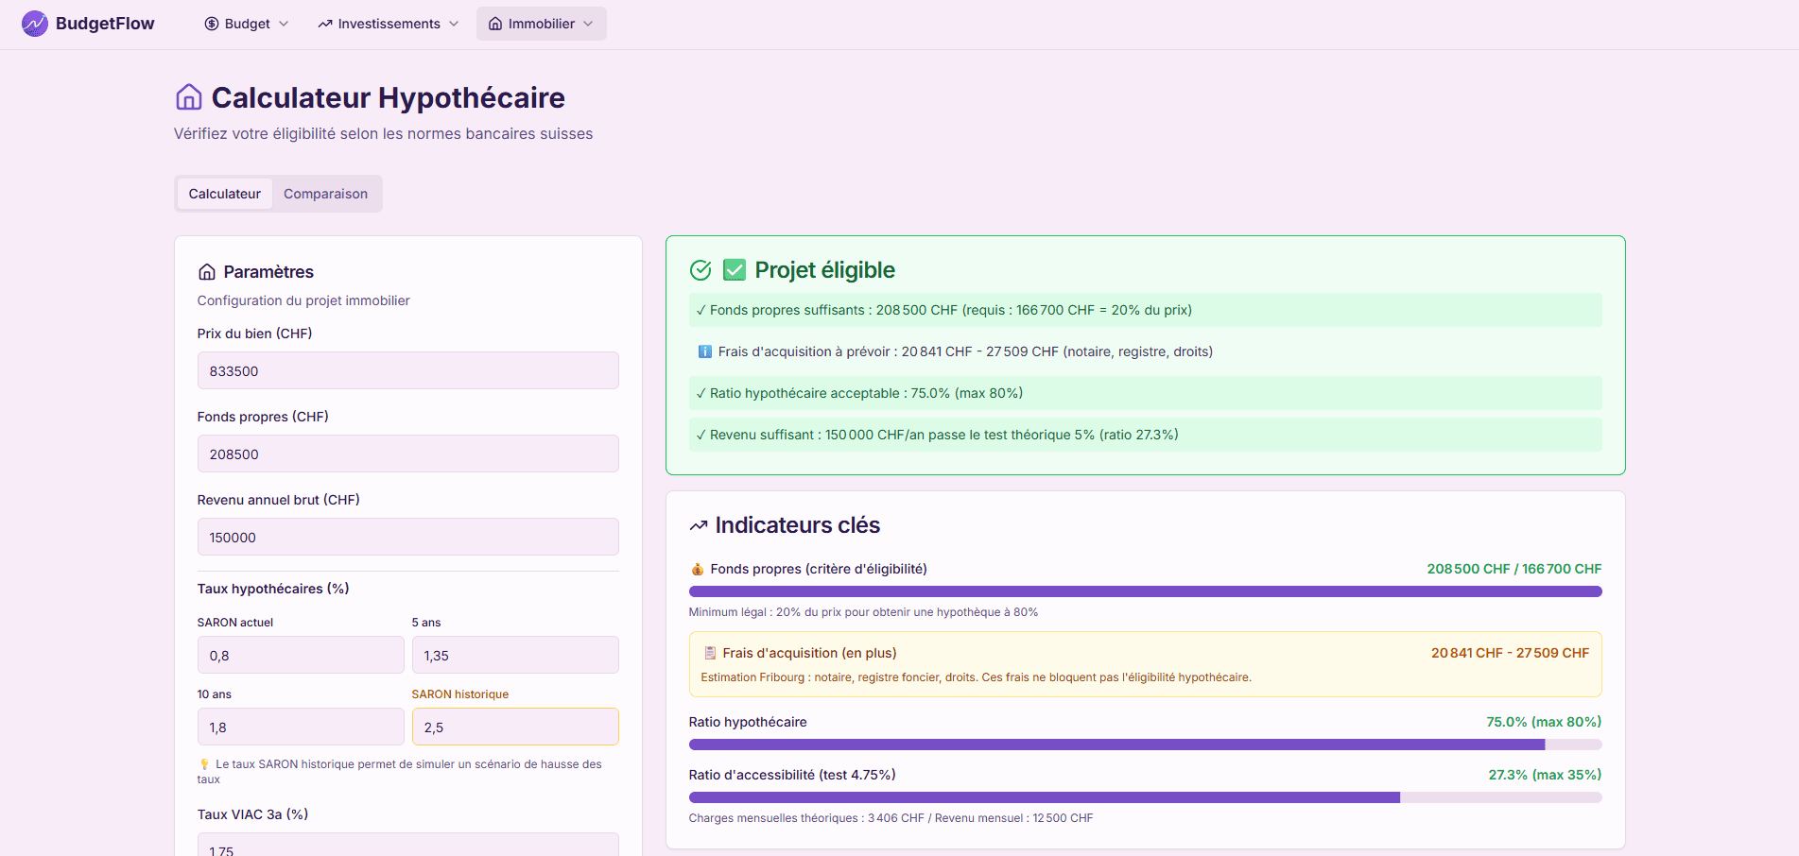Click the BudgetFlow brand name link
Viewport: 1799px width, 856px height.
coord(105,24)
